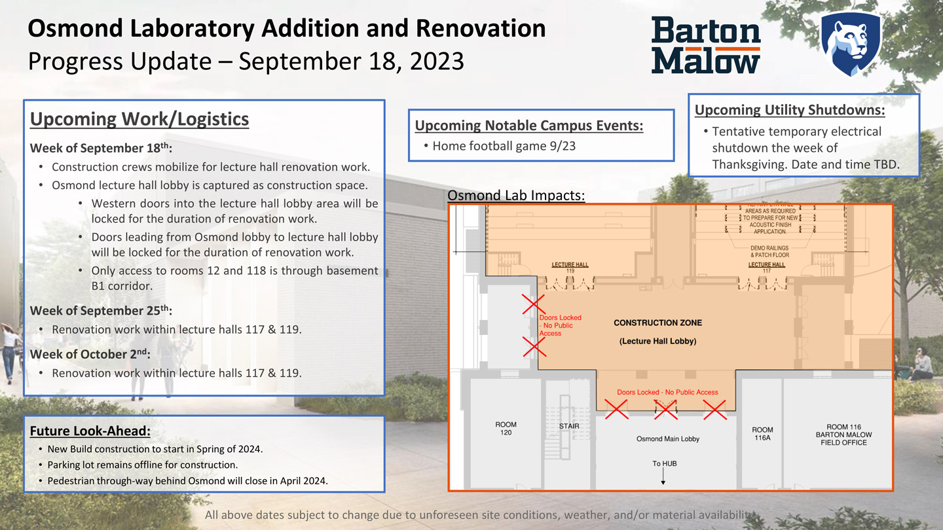Click the Upcoming Notable Campus Events heading

coord(528,125)
